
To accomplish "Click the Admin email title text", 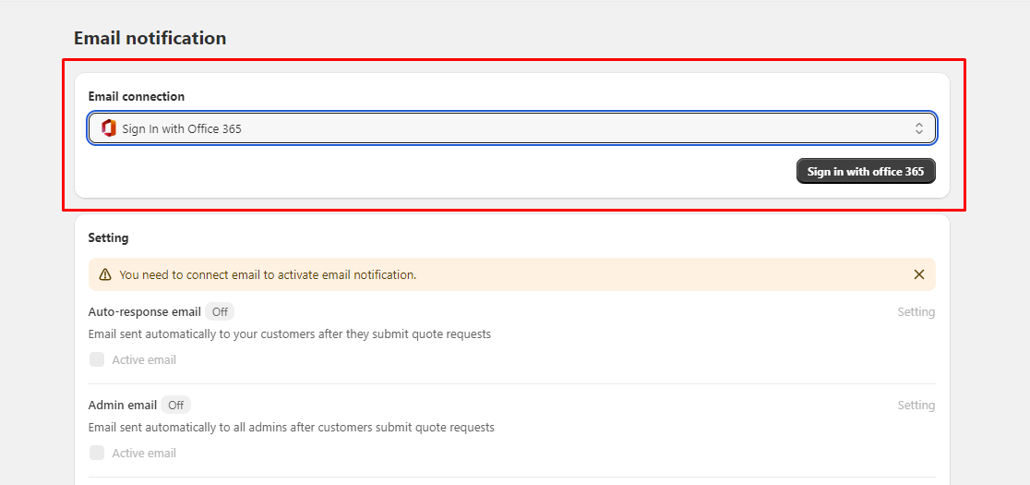I will tap(123, 406).
